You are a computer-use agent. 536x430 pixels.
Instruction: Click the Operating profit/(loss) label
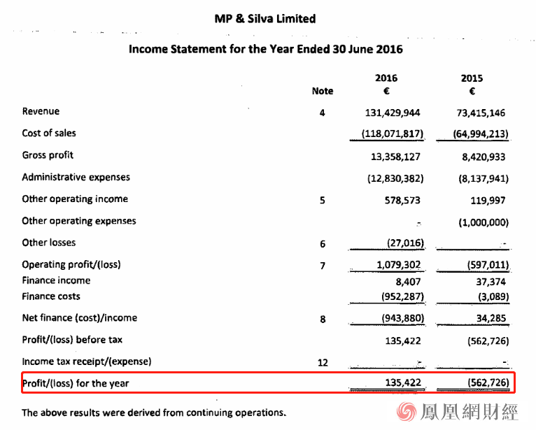[x=71, y=265]
